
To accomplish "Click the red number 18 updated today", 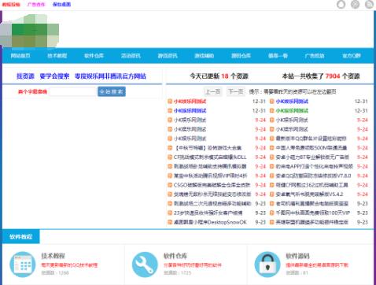I will pos(225,76).
